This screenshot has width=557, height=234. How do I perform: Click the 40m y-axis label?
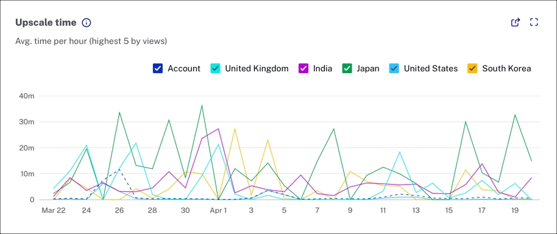point(26,96)
